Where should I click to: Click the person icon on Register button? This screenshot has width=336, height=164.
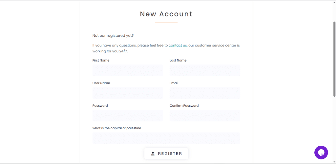point(153,154)
